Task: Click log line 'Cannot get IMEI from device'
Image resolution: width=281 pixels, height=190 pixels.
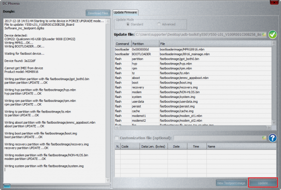Action: pos(24,68)
